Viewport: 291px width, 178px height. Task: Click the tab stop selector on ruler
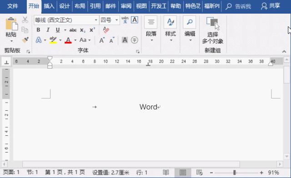[x=6, y=62]
